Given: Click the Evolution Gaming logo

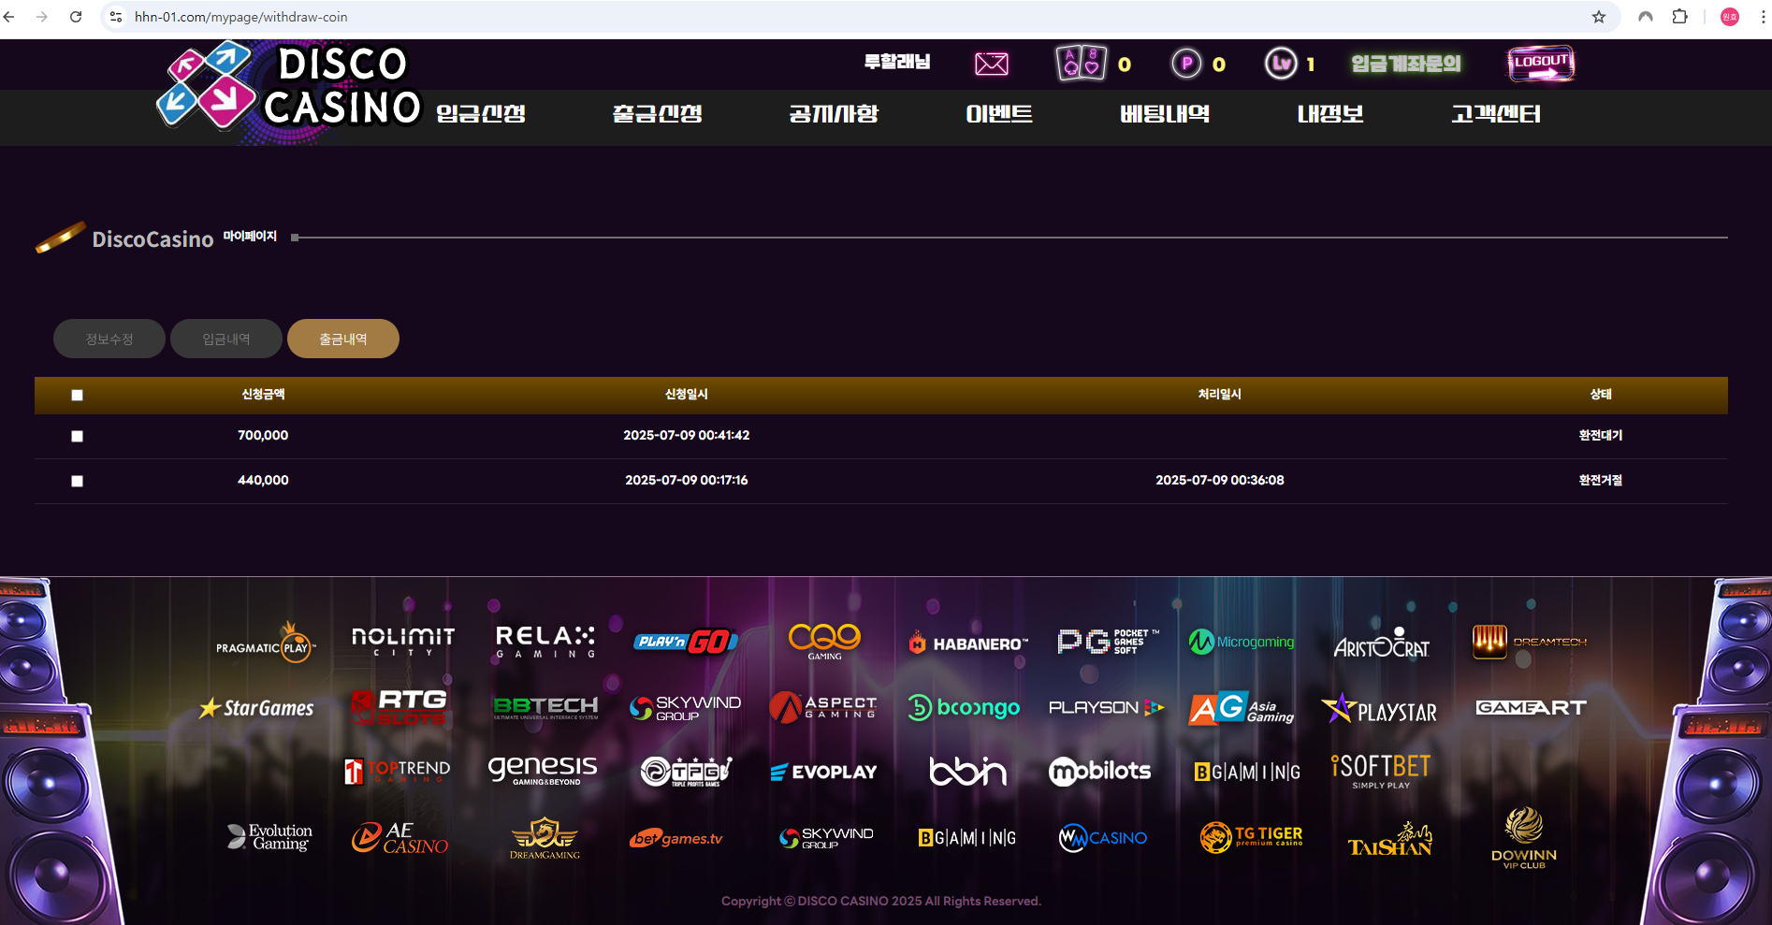Looking at the screenshot, I should coord(269,837).
